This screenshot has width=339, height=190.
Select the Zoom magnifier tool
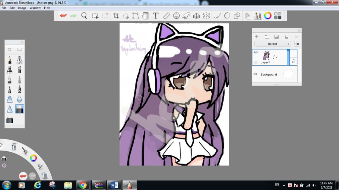coord(84,16)
